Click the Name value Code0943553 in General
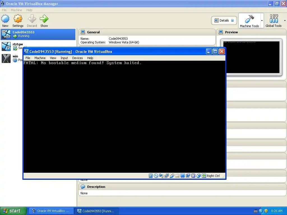This screenshot has height=215, width=287. point(118,39)
